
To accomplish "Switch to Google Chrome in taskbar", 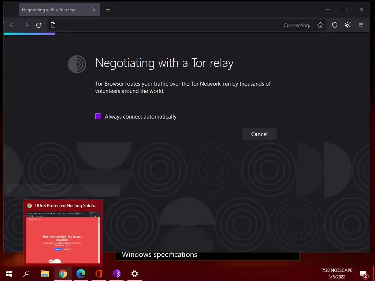I will coord(63,274).
